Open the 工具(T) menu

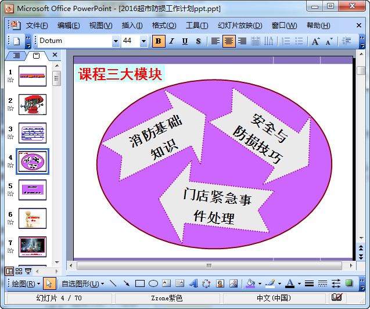[197, 25]
